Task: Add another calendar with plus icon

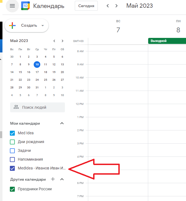Action: (53, 179)
